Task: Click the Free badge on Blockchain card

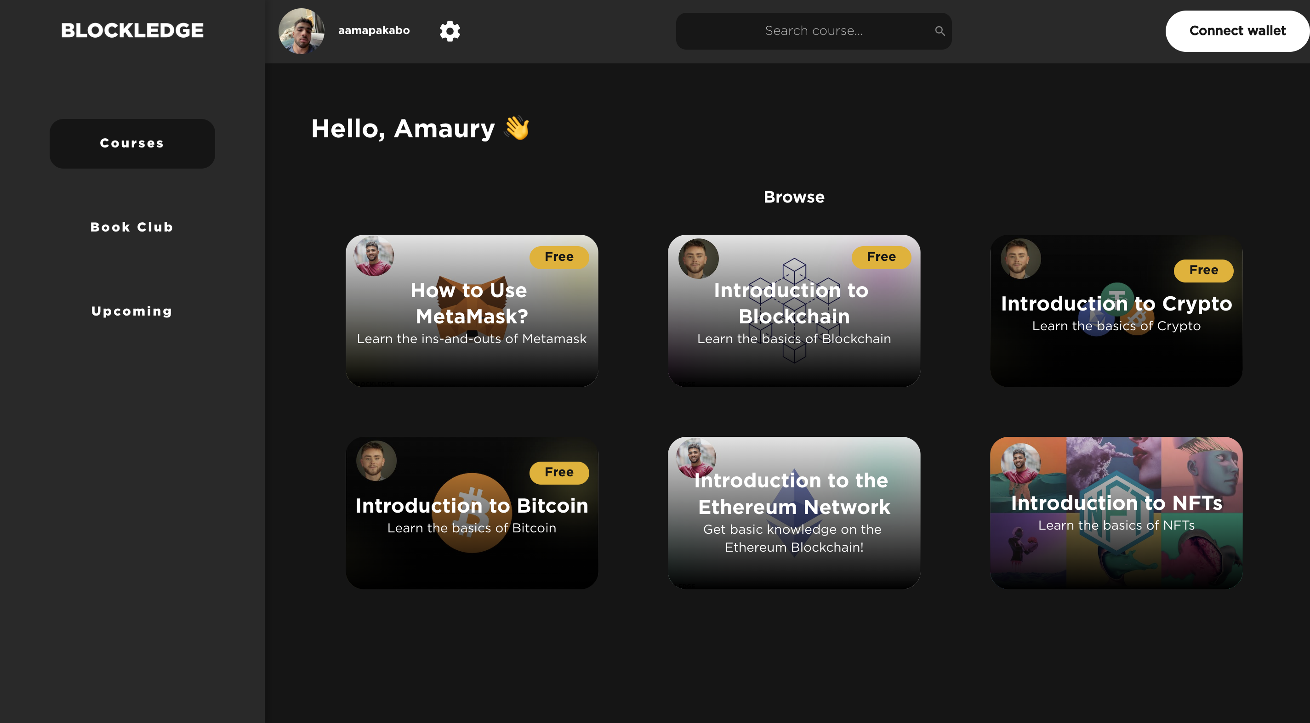Action: pos(881,257)
